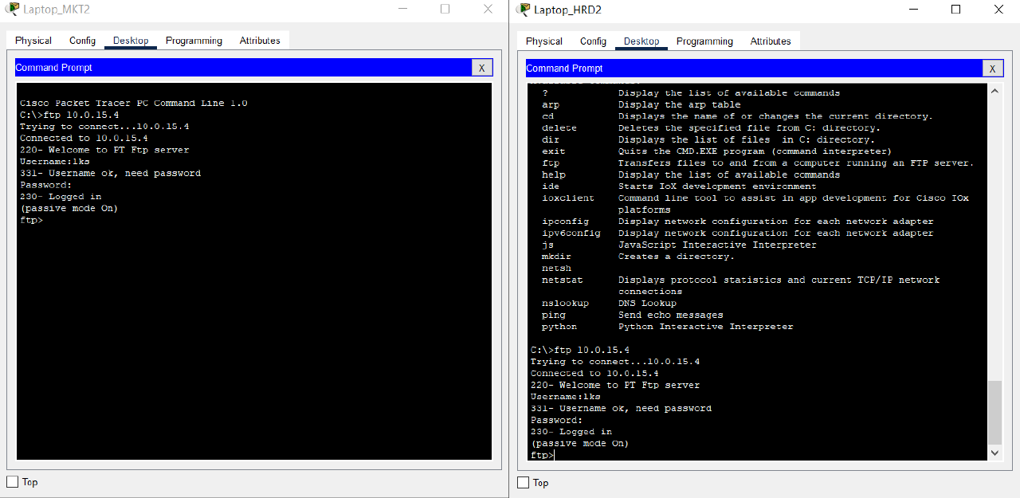Image resolution: width=1020 pixels, height=498 pixels.
Task: Close the Command Prompt in Laptop_HRD2 with X
Action: [992, 68]
